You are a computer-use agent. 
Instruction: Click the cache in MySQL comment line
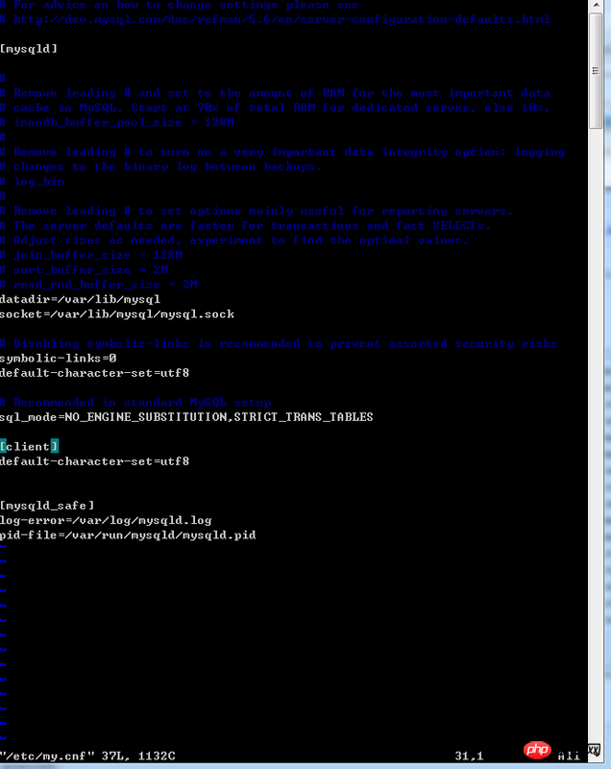click(x=275, y=108)
